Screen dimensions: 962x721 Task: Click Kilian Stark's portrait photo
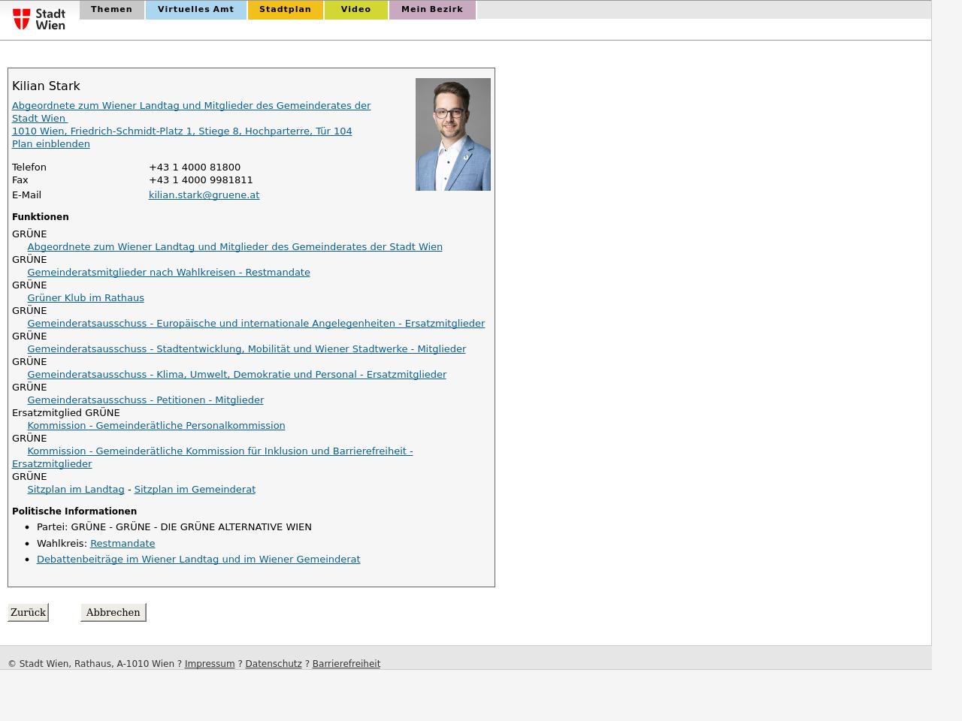pos(452,134)
